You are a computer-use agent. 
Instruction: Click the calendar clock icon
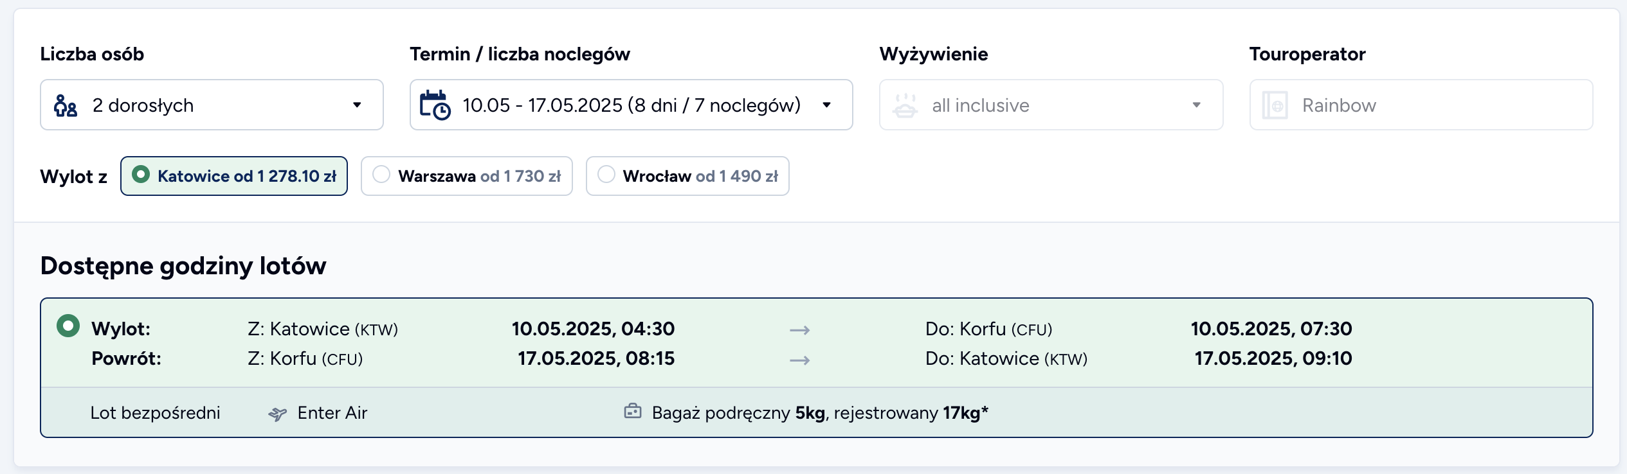[x=435, y=105]
